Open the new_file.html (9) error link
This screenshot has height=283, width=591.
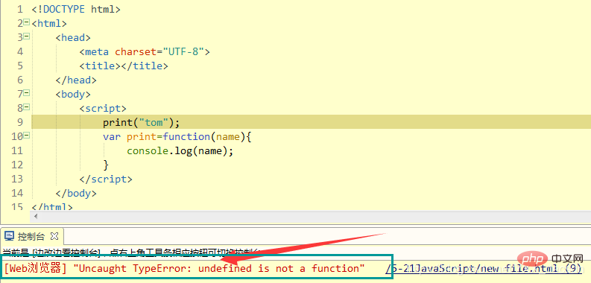coord(484,269)
